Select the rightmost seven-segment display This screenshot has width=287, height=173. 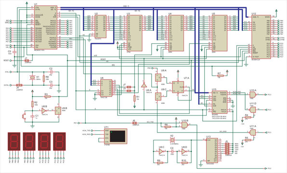(59, 142)
